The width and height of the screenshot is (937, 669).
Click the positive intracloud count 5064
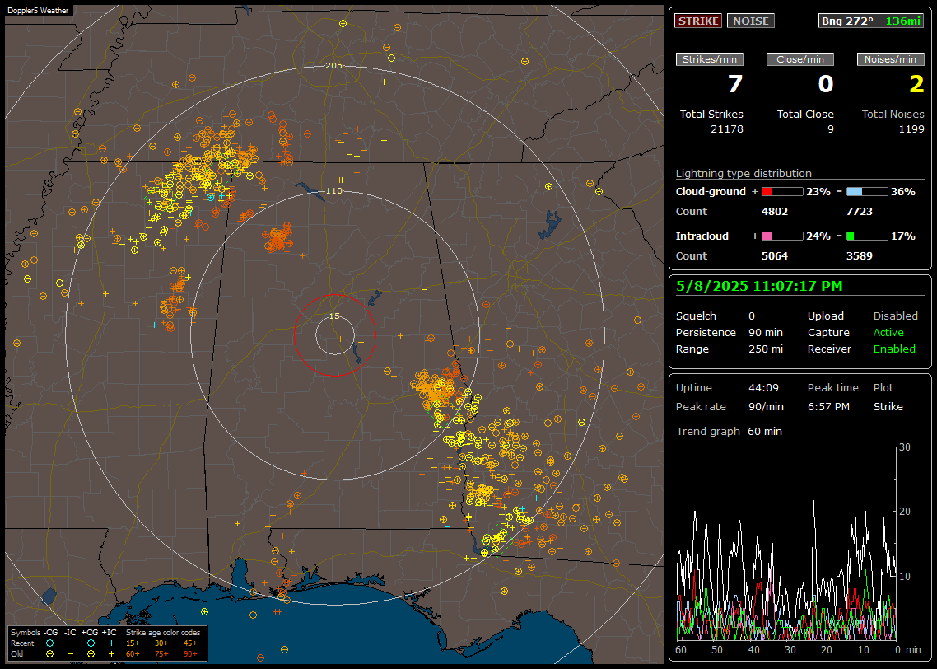(775, 256)
